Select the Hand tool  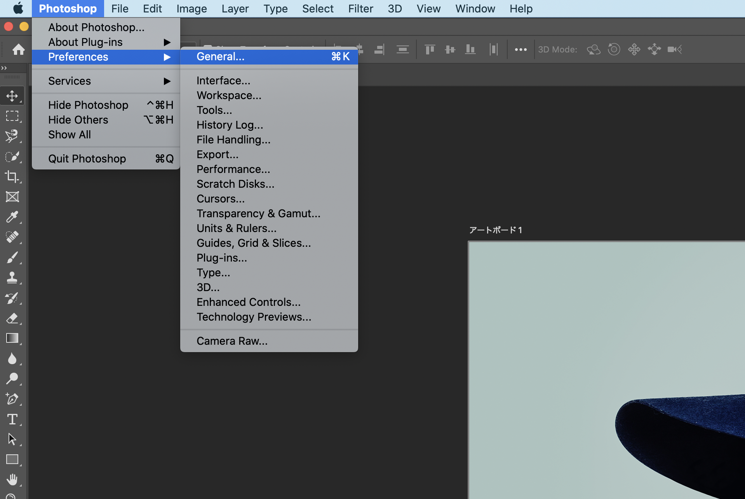pos(12,480)
